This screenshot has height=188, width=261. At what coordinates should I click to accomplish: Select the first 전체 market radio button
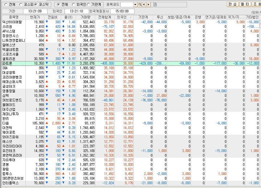pyautogui.click(x=5, y=4)
